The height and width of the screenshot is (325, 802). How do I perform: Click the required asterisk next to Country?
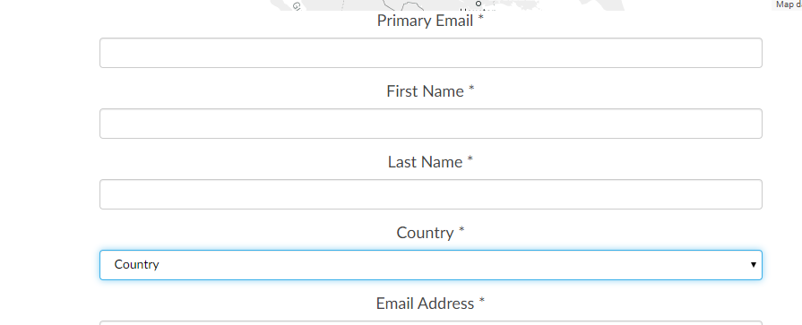point(461,230)
